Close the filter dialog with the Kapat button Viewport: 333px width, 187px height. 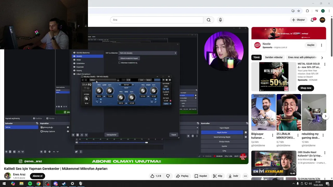pyautogui.click(x=174, y=135)
